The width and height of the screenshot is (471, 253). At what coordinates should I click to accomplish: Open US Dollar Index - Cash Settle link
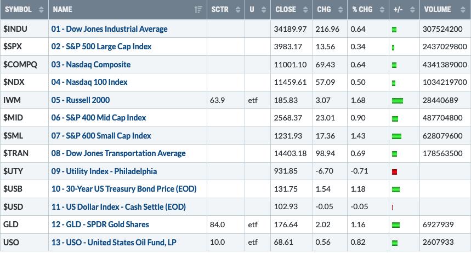(118, 207)
